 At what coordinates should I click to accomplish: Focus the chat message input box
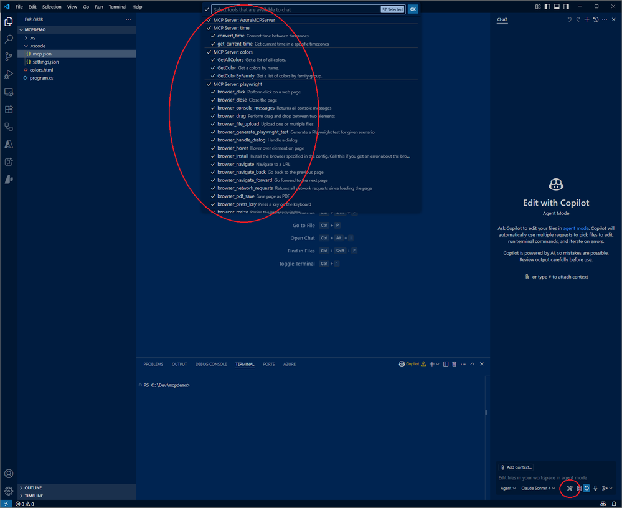click(555, 477)
